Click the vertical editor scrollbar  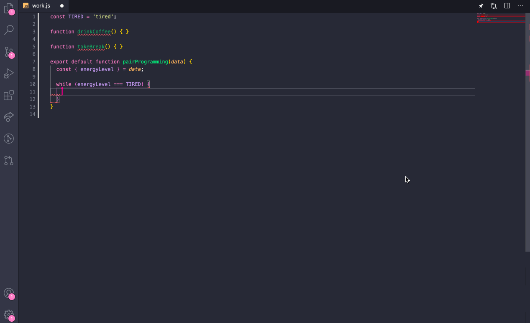point(527,132)
